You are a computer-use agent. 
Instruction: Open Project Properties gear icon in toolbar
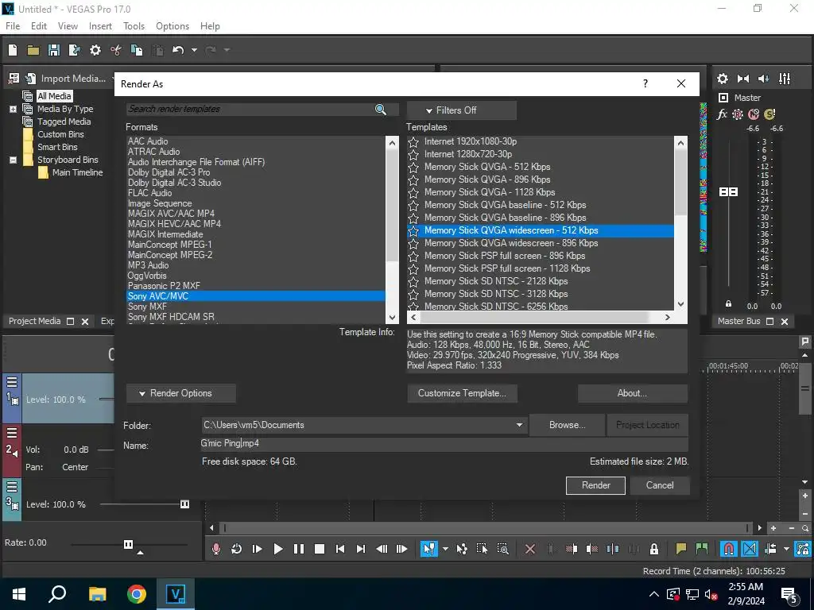pyautogui.click(x=95, y=50)
